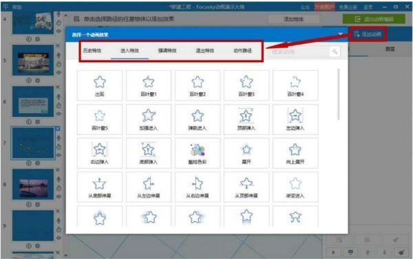Image resolution: width=413 pixels, height=259 pixels.
Task: Open settings gear under slide 5 thumbnail
Action: click(x=37, y=81)
